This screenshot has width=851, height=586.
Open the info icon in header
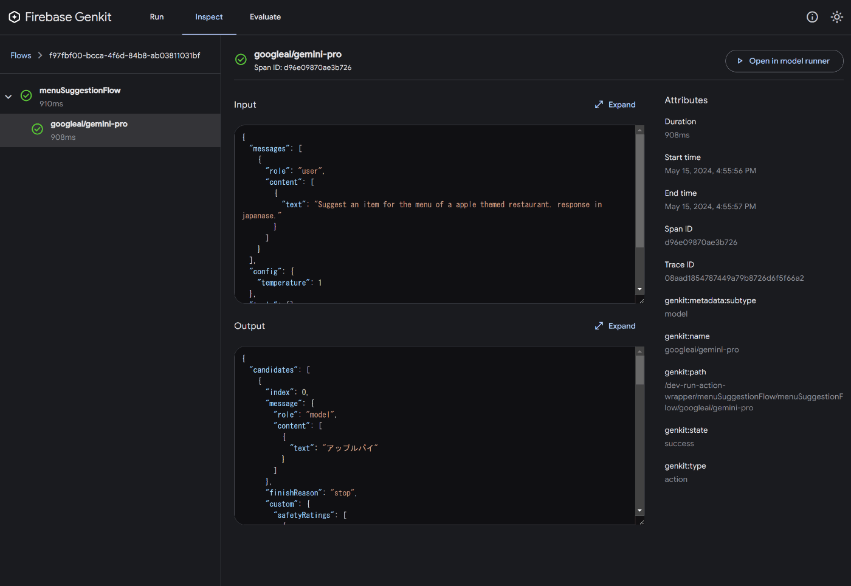click(812, 17)
